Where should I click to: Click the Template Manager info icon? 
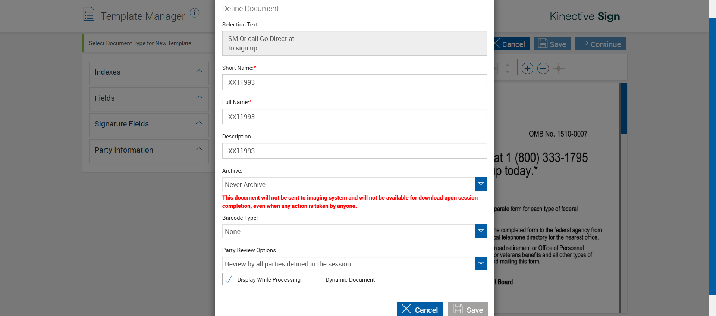pyautogui.click(x=194, y=13)
